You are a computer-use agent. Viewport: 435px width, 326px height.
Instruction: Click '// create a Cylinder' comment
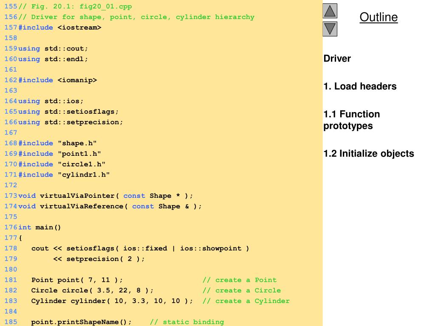pos(246,301)
